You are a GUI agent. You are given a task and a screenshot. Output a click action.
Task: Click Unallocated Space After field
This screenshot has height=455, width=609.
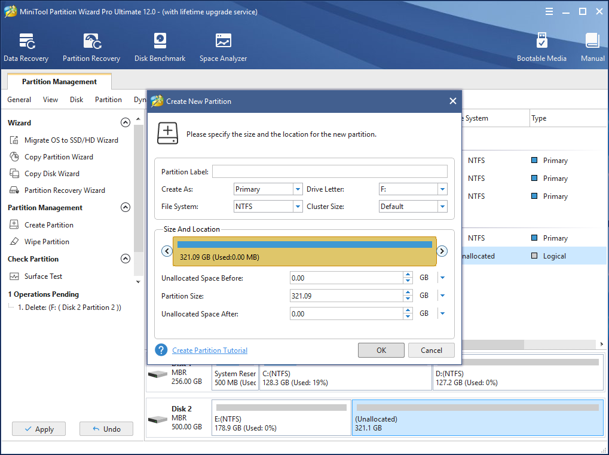347,314
